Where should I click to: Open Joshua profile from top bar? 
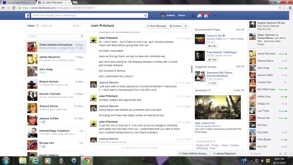click(x=168, y=15)
